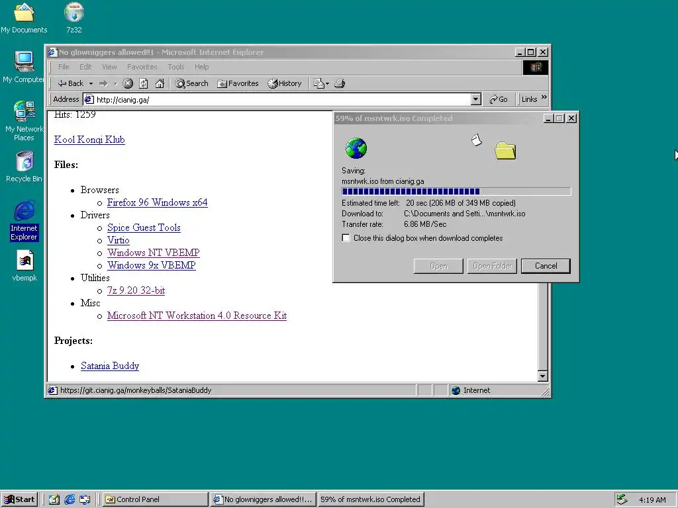
Task: Open the Favorites menu
Action: (142, 67)
